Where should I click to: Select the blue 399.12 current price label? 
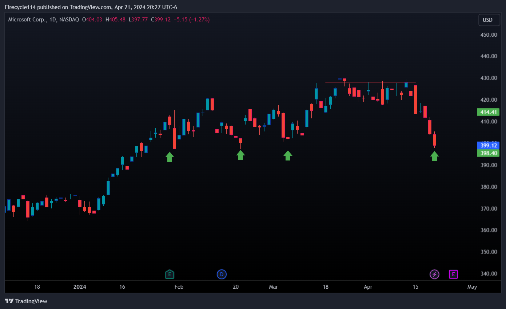[488, 145]
